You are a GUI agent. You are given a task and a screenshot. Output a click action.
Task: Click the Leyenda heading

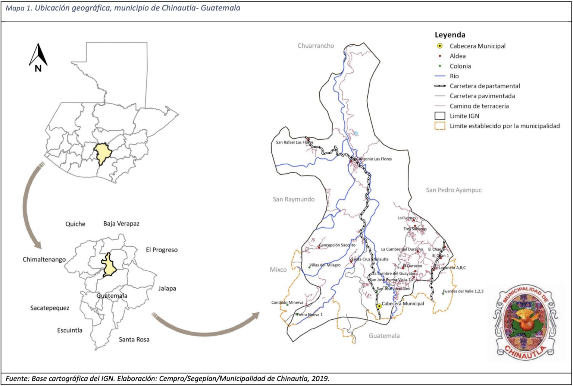[x=450, y=35]
